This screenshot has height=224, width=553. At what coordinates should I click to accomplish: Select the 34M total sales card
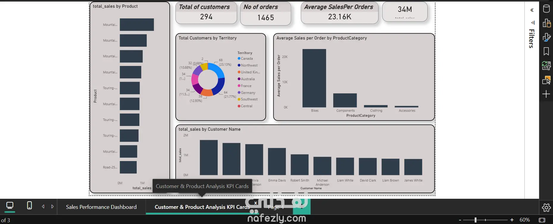[x=405, y=11]
